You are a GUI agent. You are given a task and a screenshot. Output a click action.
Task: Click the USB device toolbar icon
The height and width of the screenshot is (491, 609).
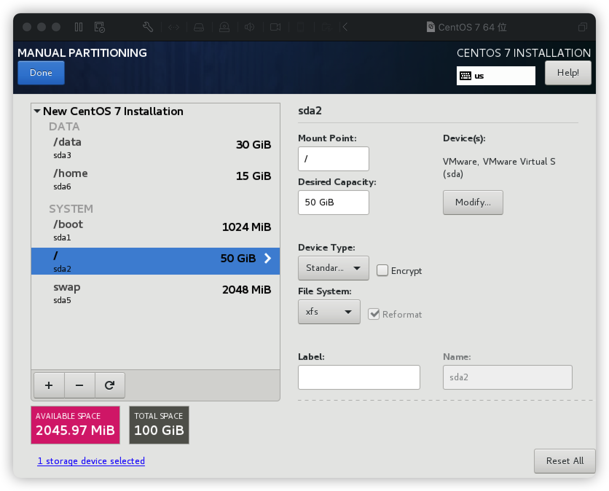point(301,27)
